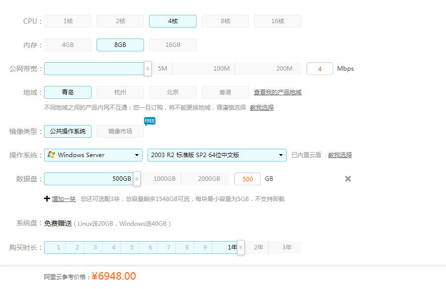Image resolution: width=446 pixels, height=289 pixels.
Task: Click the FREE badge on image market
Action: 149,121
